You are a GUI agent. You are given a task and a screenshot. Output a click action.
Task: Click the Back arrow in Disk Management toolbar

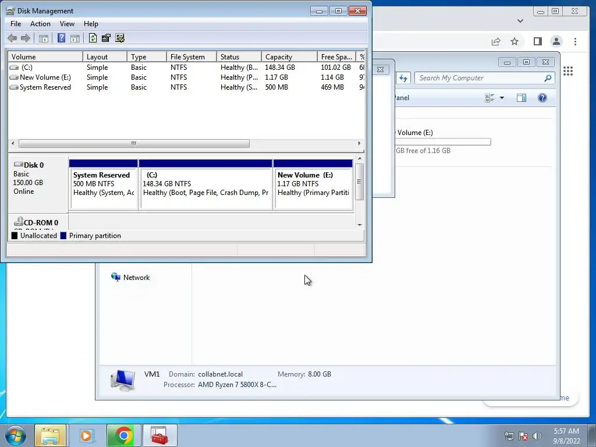click(12, 38)
